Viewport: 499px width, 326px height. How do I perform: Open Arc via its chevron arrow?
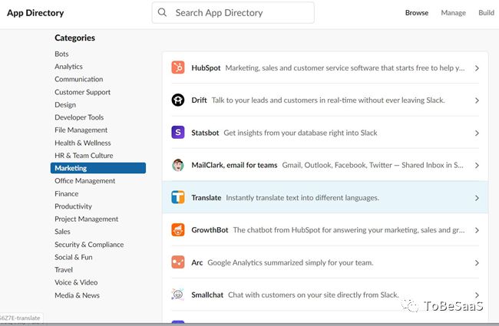(477, 262)
